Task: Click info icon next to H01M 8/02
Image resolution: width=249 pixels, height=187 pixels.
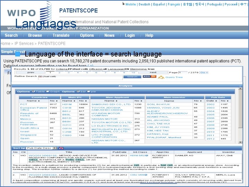Action: [147, 155]
